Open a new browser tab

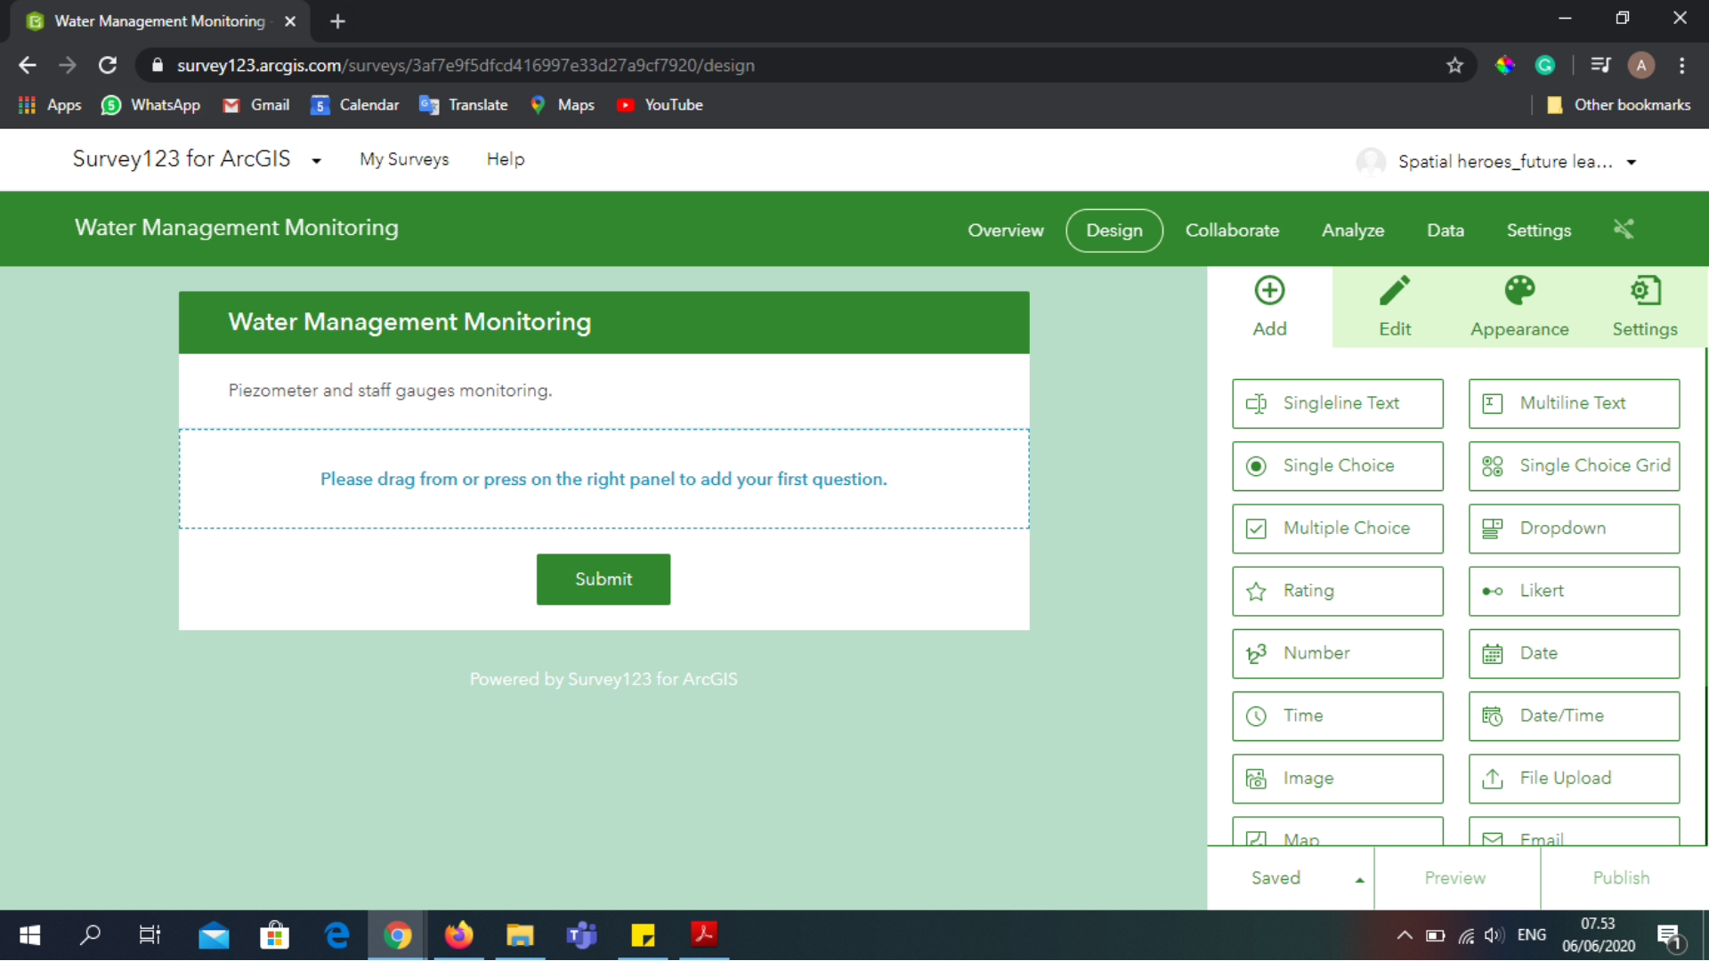tap(337, 21)
